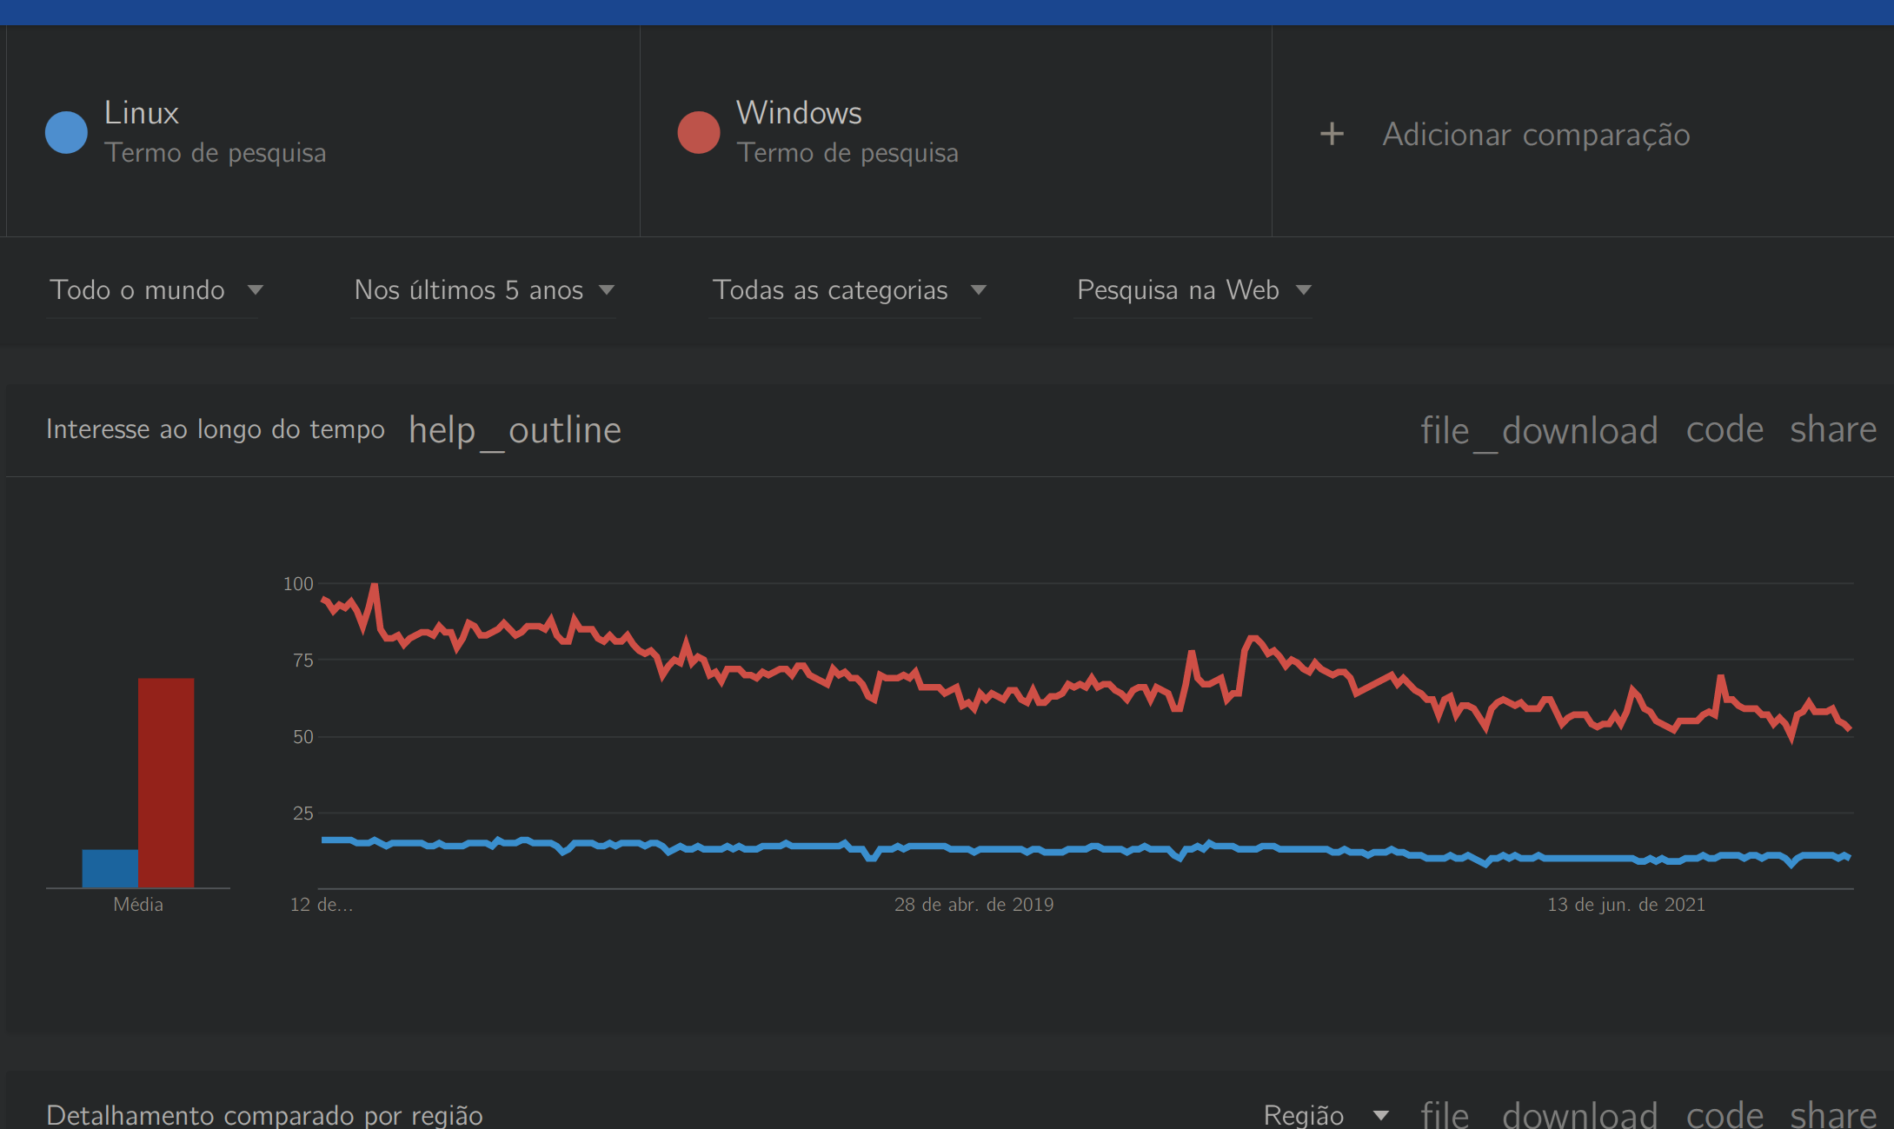Click the plus icon to add comparison
Image resolution: width=1894 pixels, height=1129 pixels.
[x=1332, y=135]
